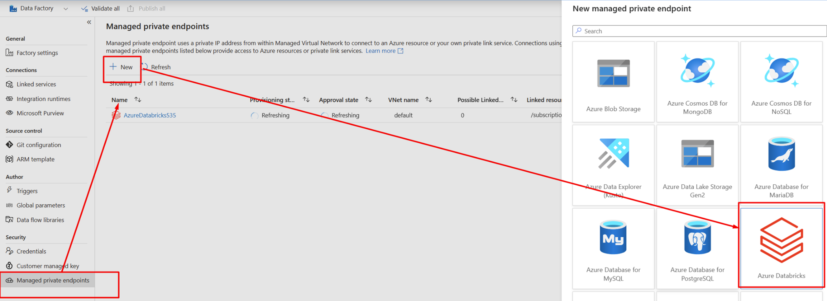827x301 pixels.
Task: Open the Data Factory dropdown chevron
Action: pos(66,9)
